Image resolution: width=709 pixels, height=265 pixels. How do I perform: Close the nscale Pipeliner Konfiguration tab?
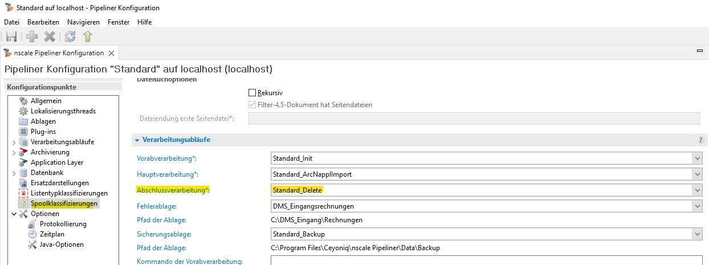click(112, 53)
